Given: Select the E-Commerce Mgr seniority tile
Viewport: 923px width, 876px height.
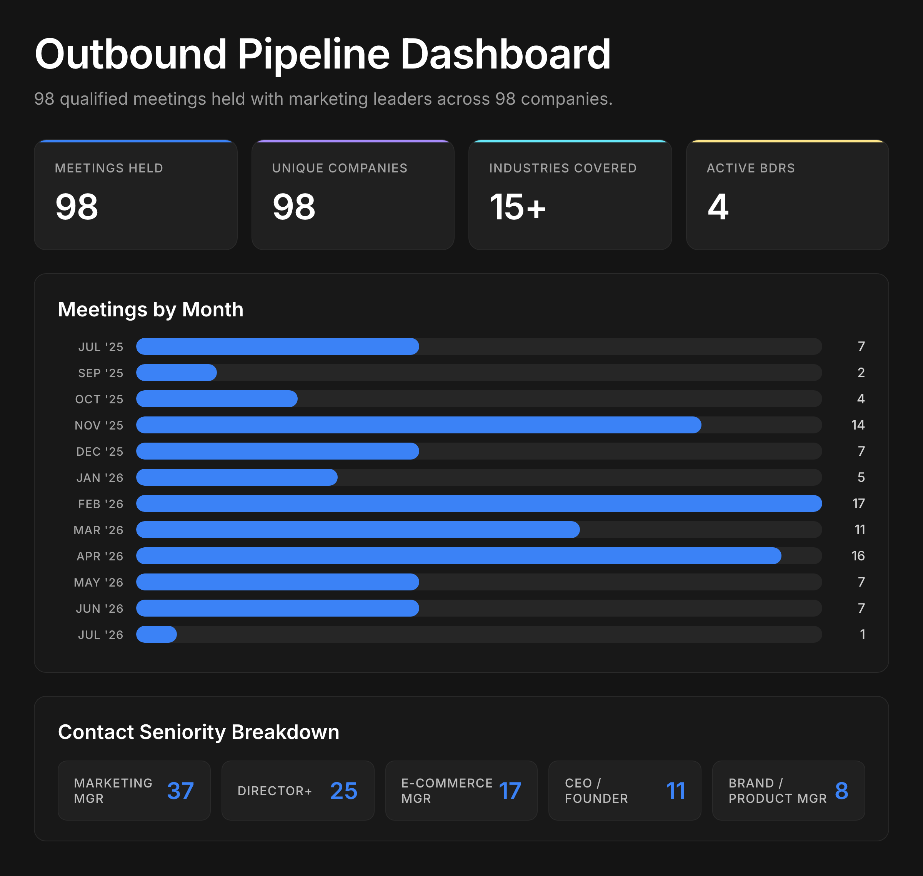Looking at the screenshot, I should click(461, 791).
